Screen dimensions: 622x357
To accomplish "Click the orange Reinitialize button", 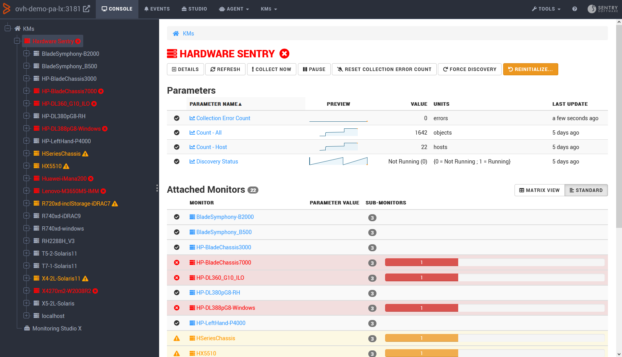I will point(531,69).
